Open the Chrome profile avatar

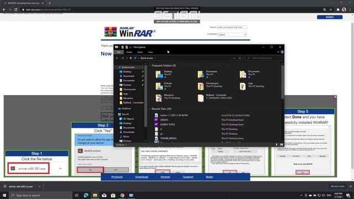tap(344, 9)
